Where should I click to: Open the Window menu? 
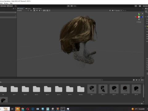(6, 3)
